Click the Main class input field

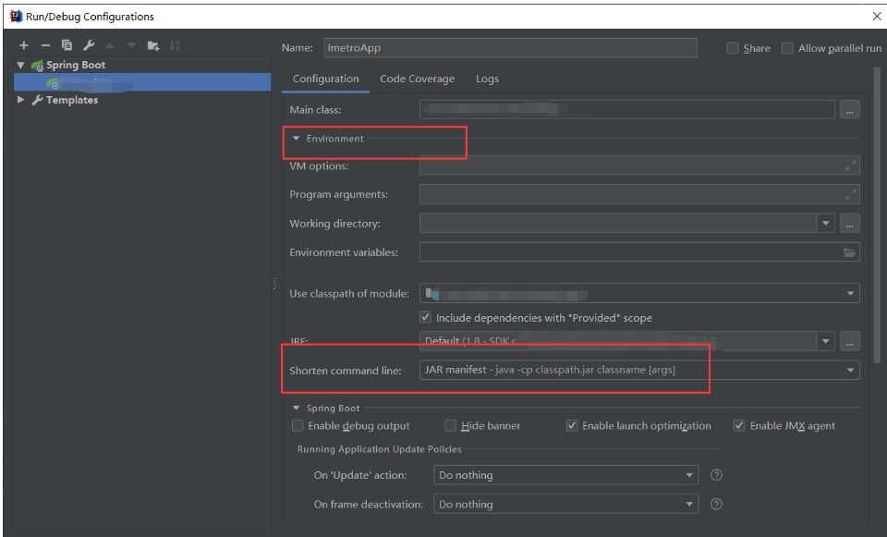(x=626, y=109)
